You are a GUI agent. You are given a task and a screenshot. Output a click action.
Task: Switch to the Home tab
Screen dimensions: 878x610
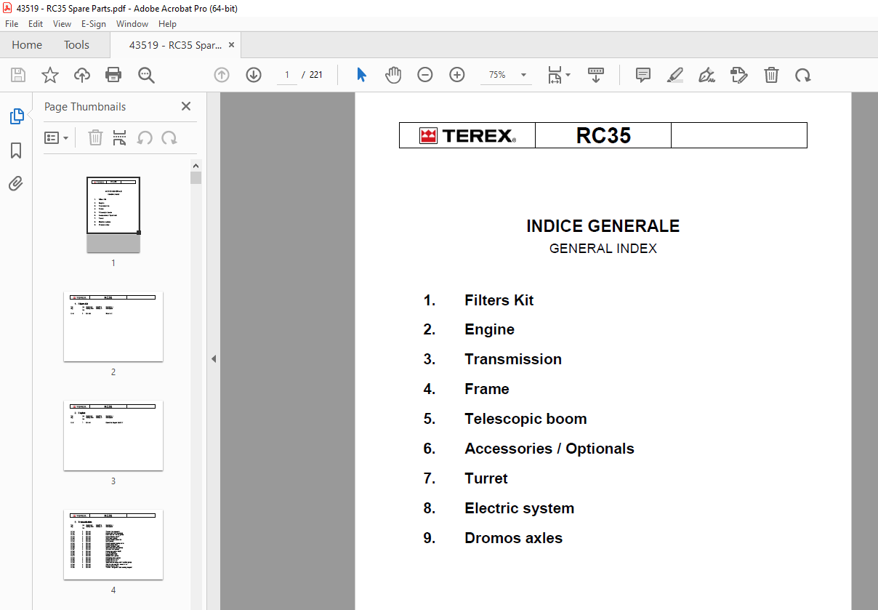27,45
